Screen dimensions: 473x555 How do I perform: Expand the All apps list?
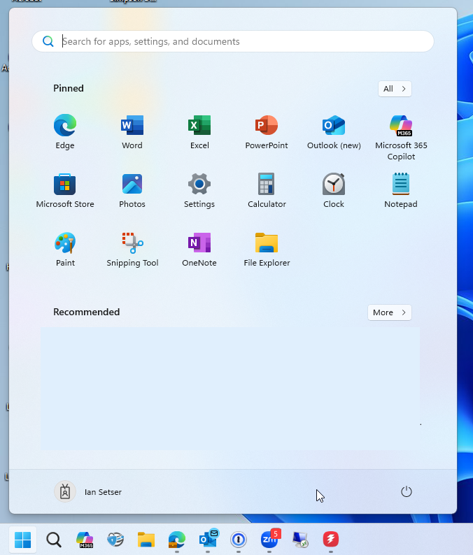395,89
